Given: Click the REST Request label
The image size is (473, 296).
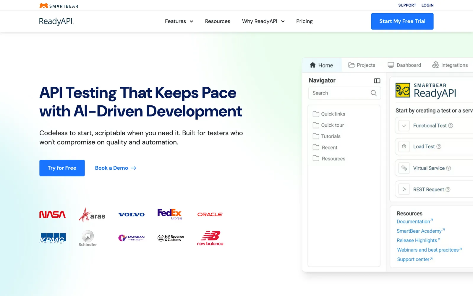Looking at the screenshot, I should click(429, 189).
